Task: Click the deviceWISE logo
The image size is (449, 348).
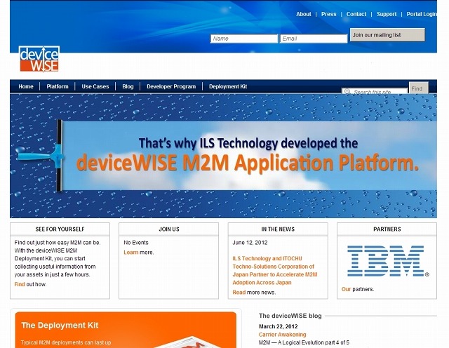Action: tap(39, 59)
